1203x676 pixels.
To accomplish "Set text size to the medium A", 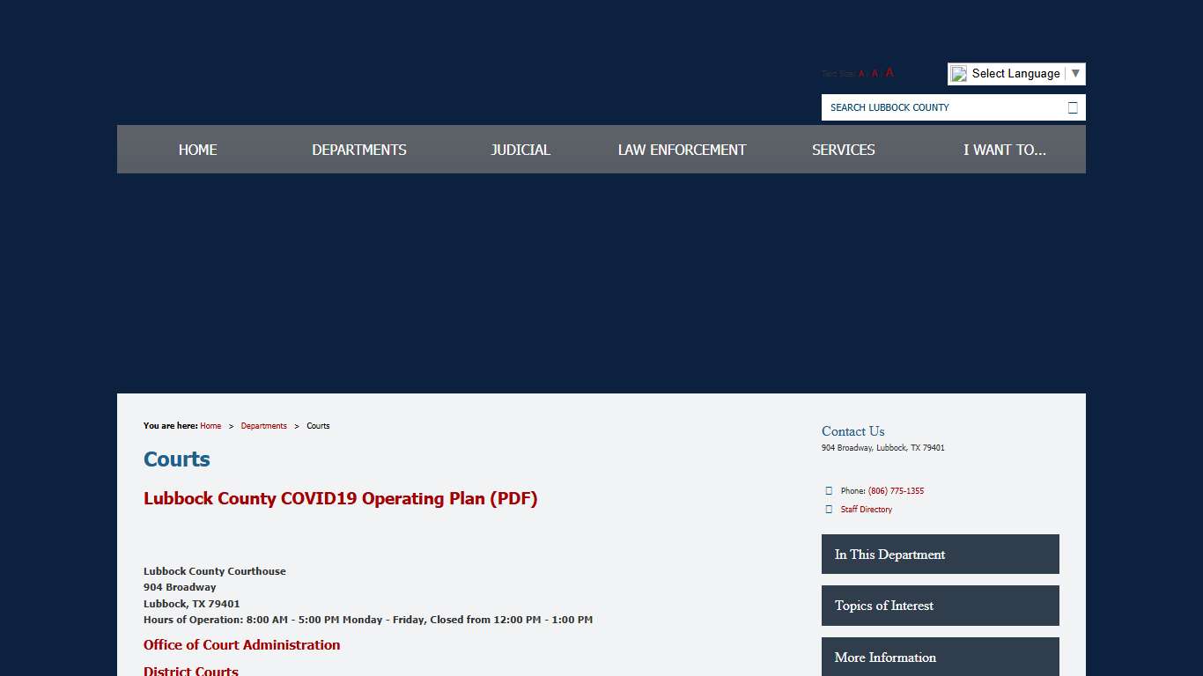I will pos(875,74).
